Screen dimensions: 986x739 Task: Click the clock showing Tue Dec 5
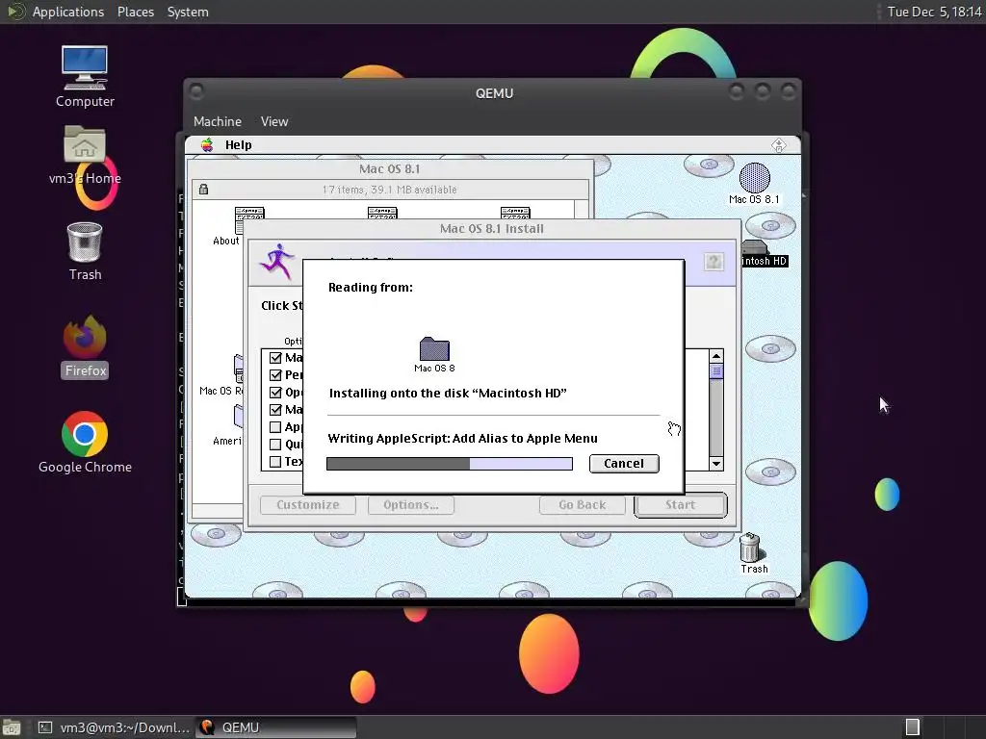pos(934,12)
